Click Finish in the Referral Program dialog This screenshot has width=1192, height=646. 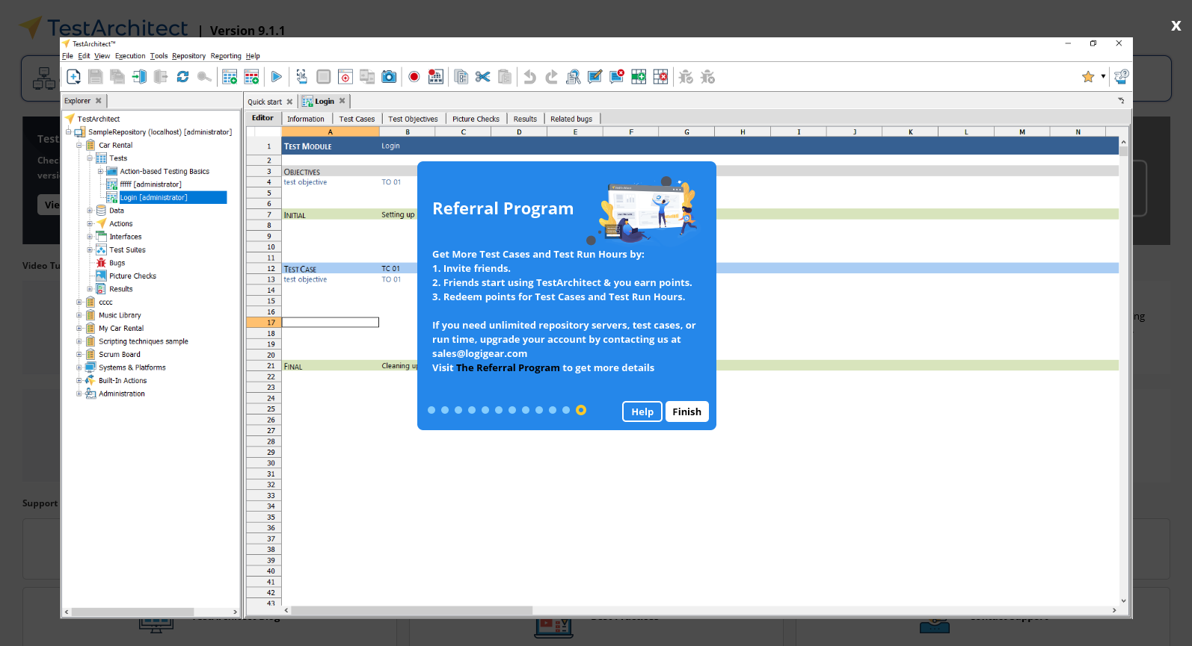coord(686,411)
